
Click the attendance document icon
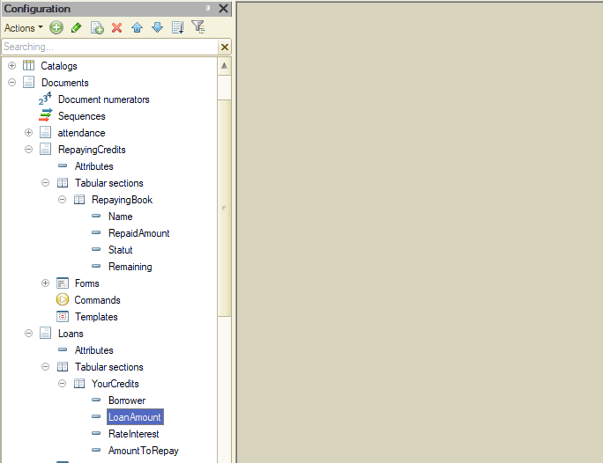click(45, 132)
